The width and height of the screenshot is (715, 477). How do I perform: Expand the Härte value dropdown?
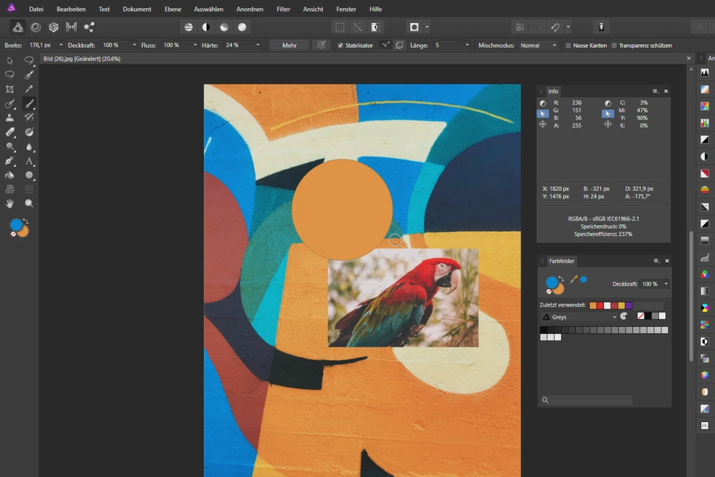(x=257, y=45)
